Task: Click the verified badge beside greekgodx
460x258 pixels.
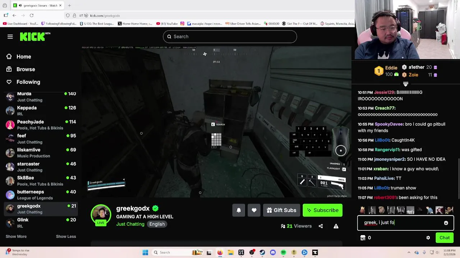Action: pos(155,208)
